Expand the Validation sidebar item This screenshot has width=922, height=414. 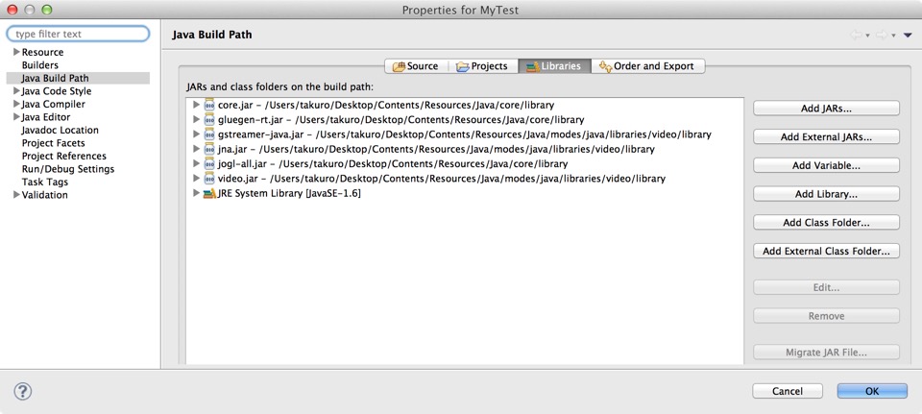click(16, 195)
